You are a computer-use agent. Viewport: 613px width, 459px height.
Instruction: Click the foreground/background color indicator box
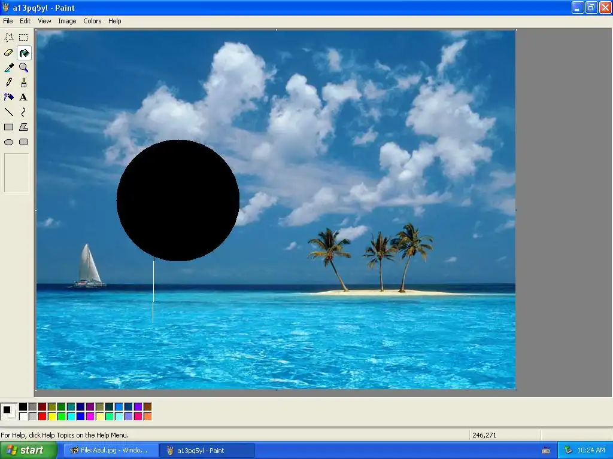pyautogui.click(x=8, y=411)
